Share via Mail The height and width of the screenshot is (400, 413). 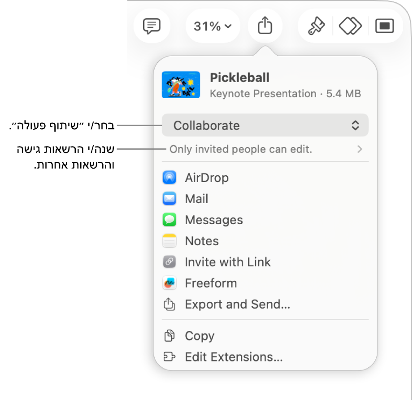pos(265,199)
